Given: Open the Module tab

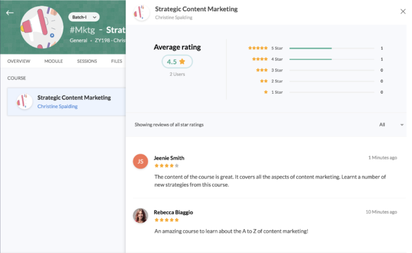Looking at the screenshot, I should [x=54, y=61].
